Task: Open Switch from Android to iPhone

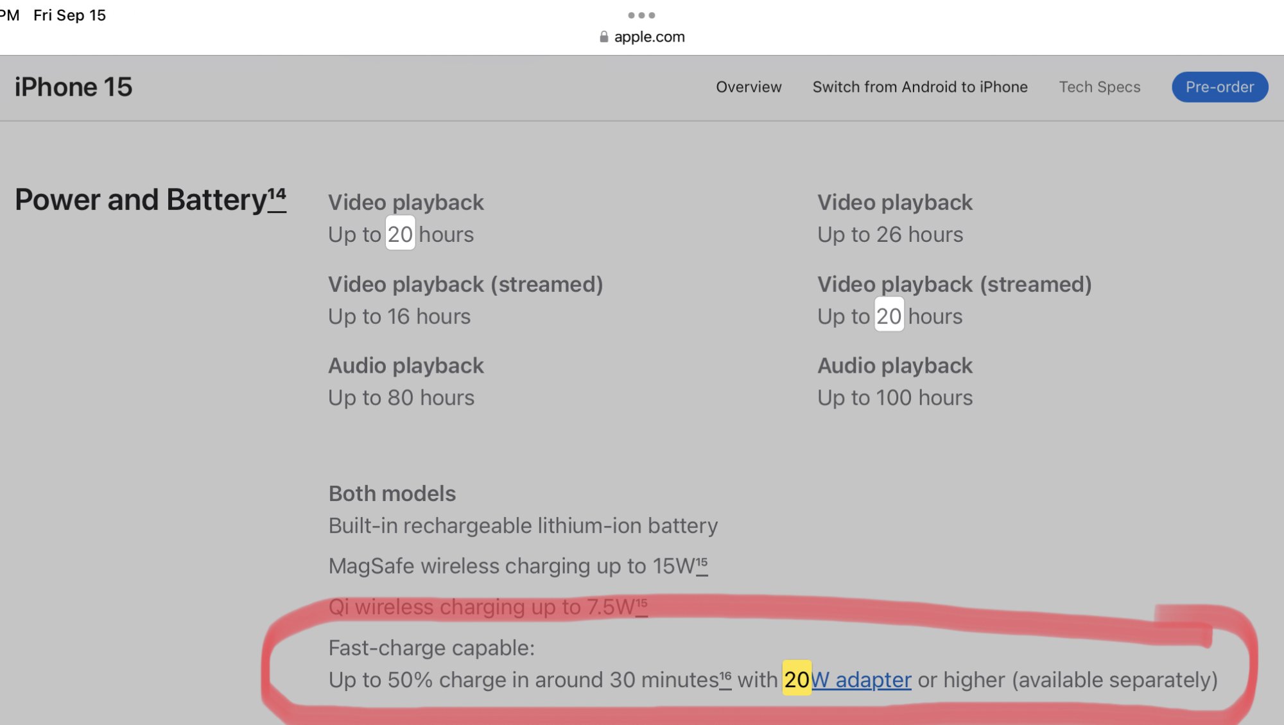Action: coord(920,87)
